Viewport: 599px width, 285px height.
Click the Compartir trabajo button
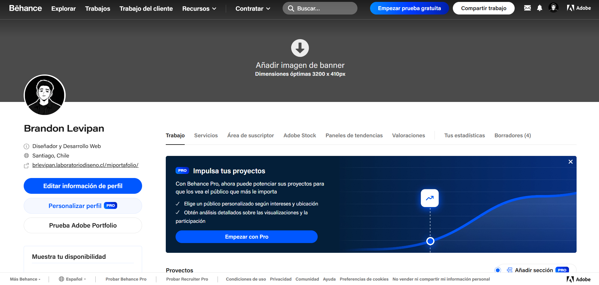484,8
